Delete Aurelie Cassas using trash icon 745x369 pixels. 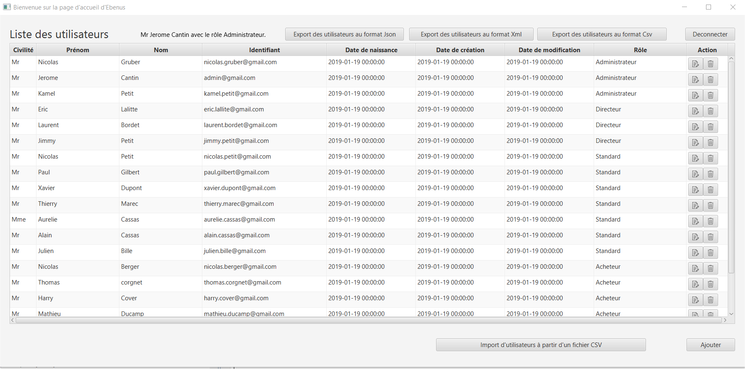[x=710, y=221]
